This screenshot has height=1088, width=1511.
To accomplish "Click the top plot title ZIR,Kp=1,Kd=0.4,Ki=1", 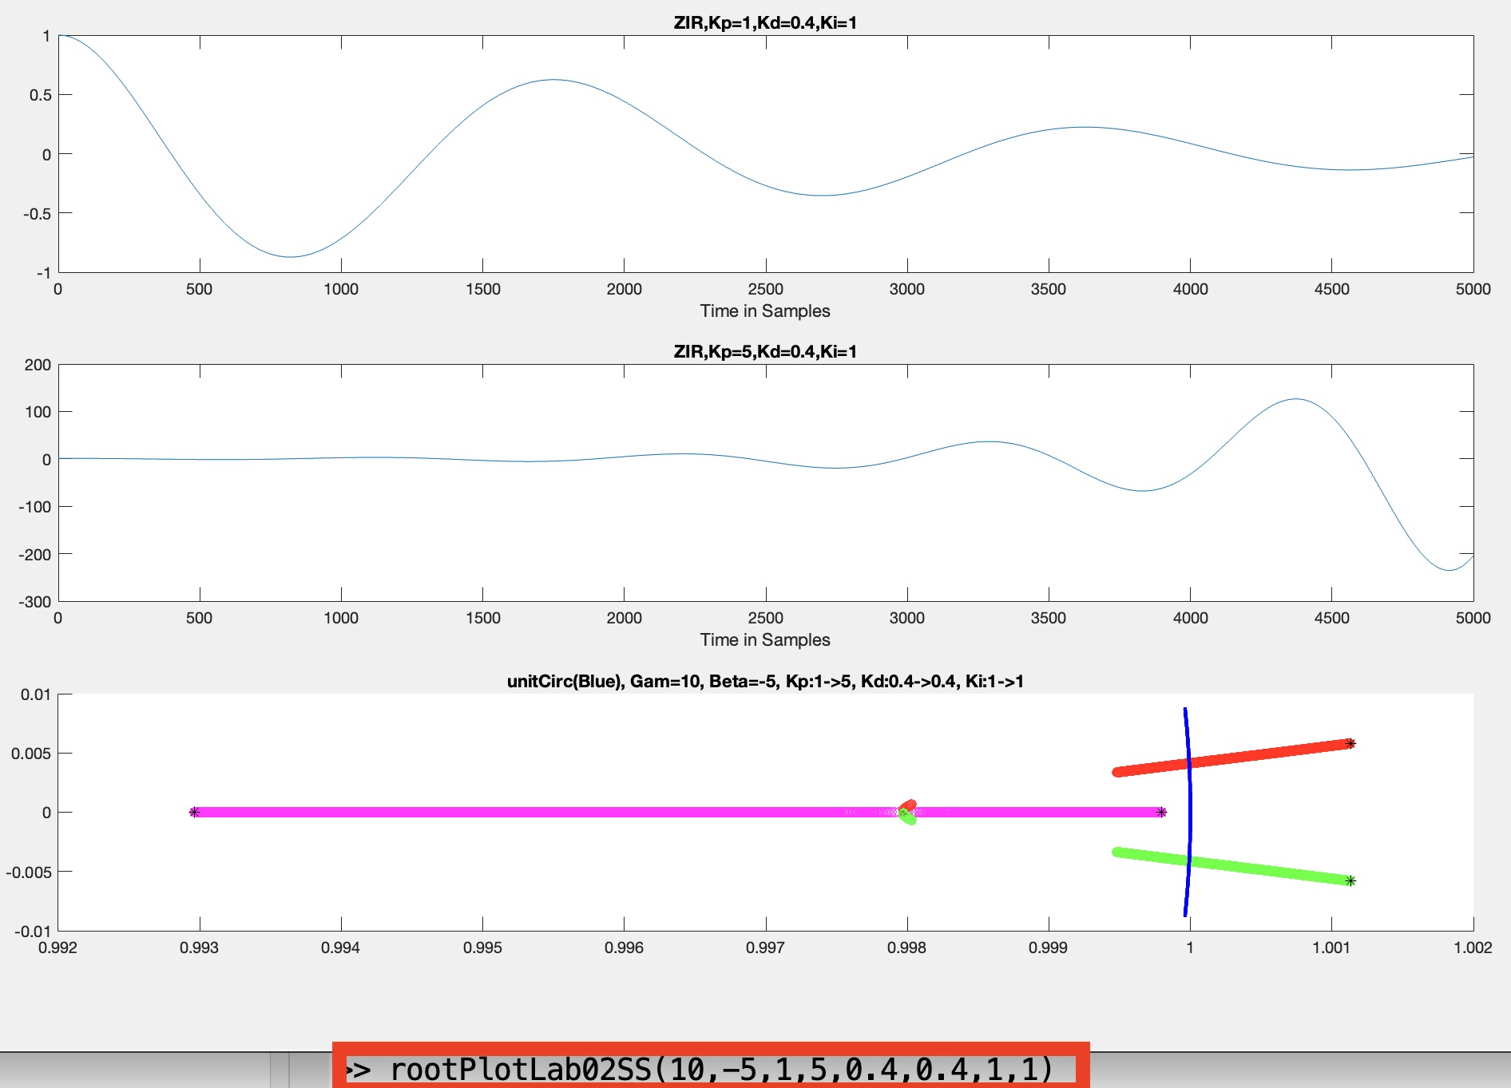I will click(764, 22).
